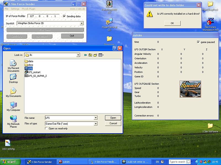The height and width of the screenshot is (165, 221).
Task: Toggle the Sending data checkbox
Action: (64, 16)
